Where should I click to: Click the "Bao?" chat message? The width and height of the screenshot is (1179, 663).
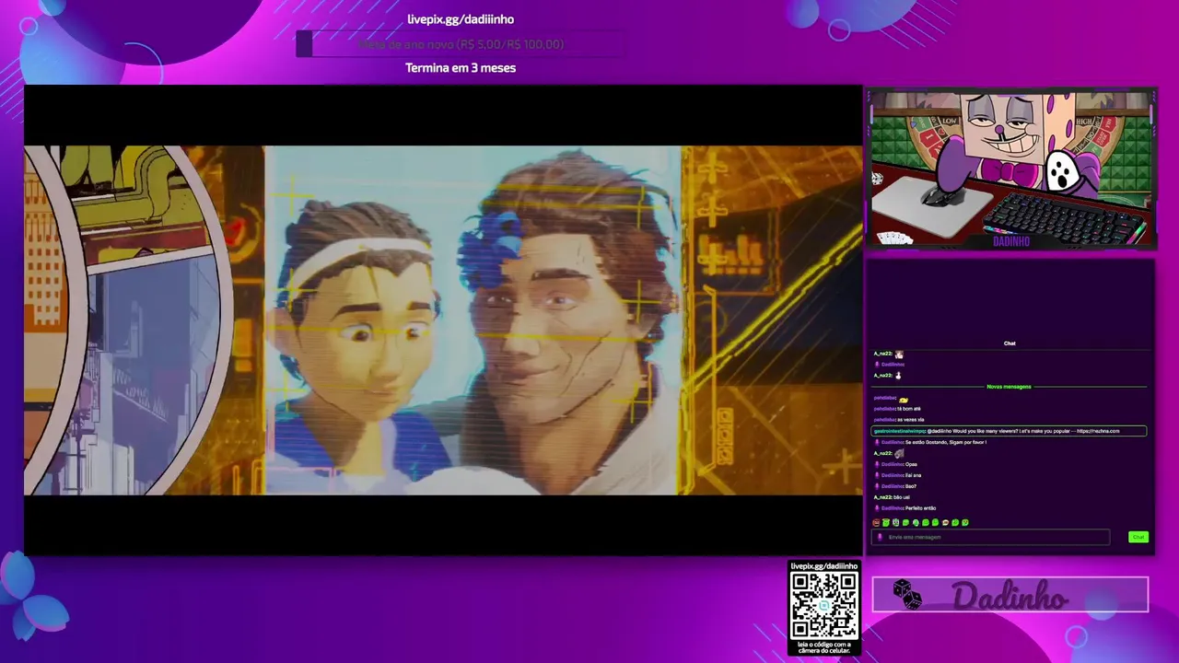[910, 486]
